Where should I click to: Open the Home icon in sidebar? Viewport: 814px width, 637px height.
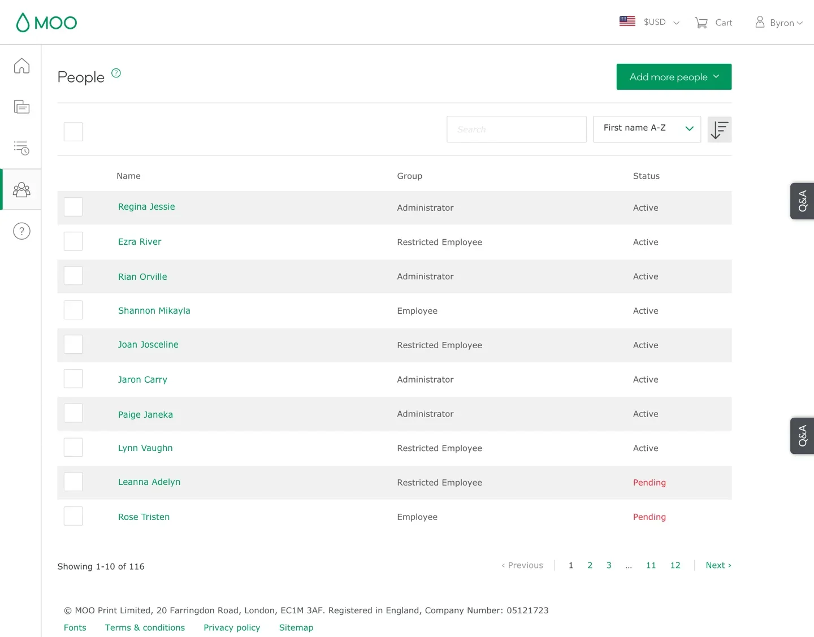(21, 66)
